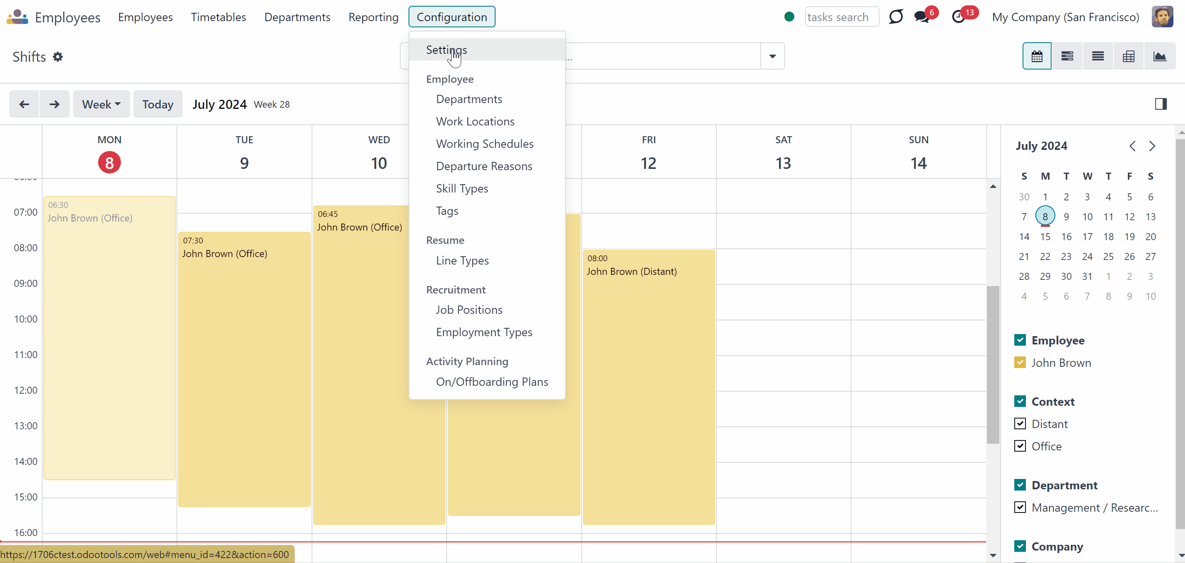Click the Employees app logo icon
Screen dimensions: 1185x563
click(x=17, y=17)
